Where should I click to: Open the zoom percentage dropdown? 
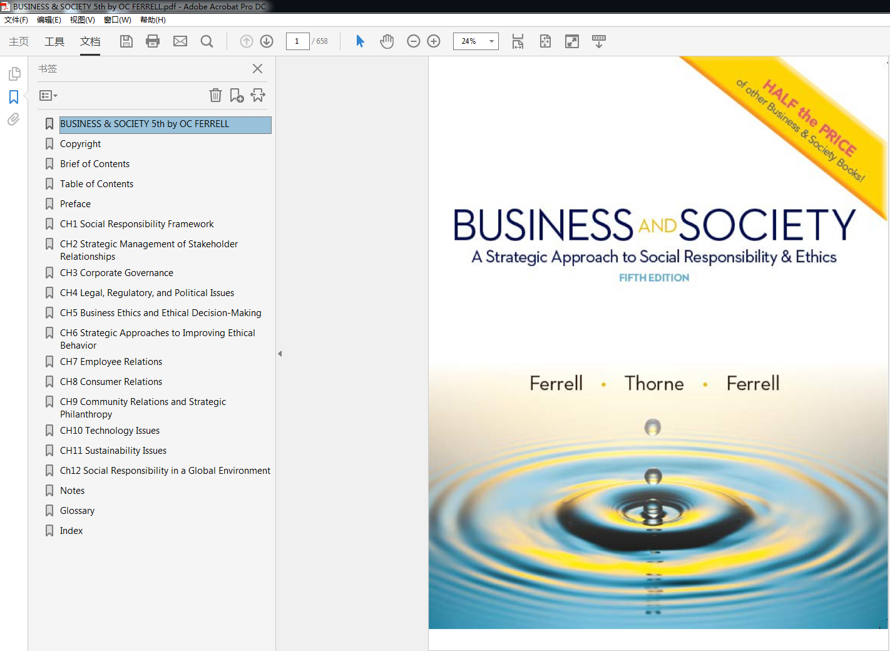point(491,41)
